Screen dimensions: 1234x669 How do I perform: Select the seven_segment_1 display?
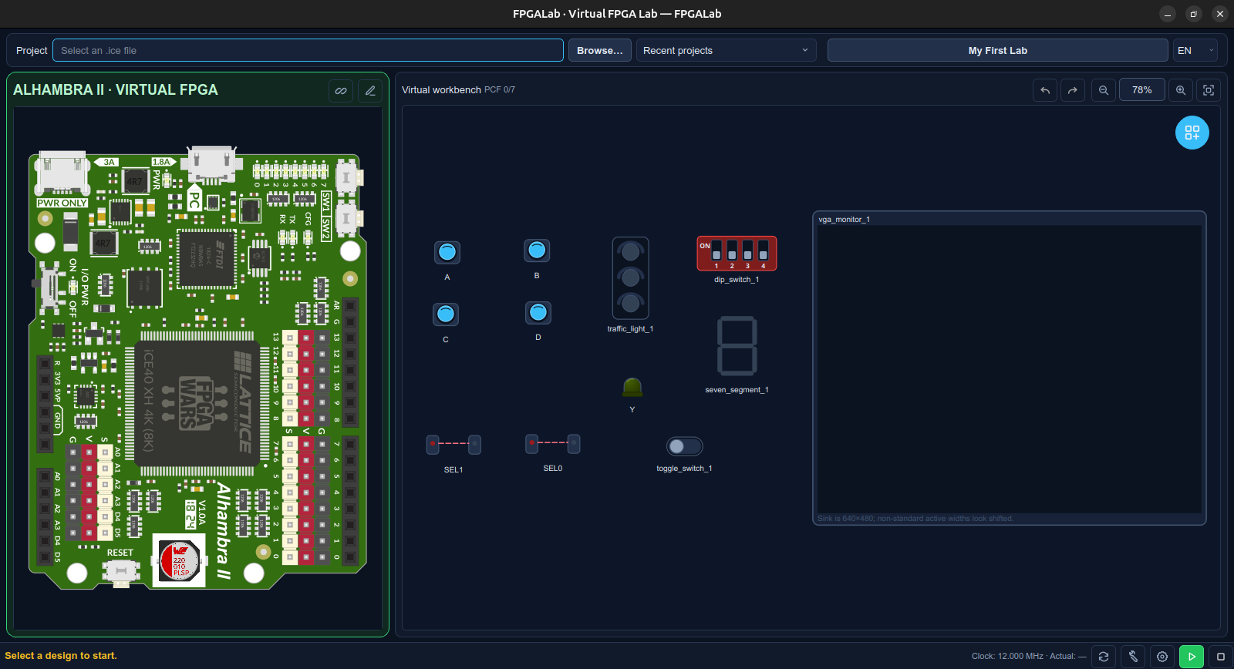coord(737,345)
